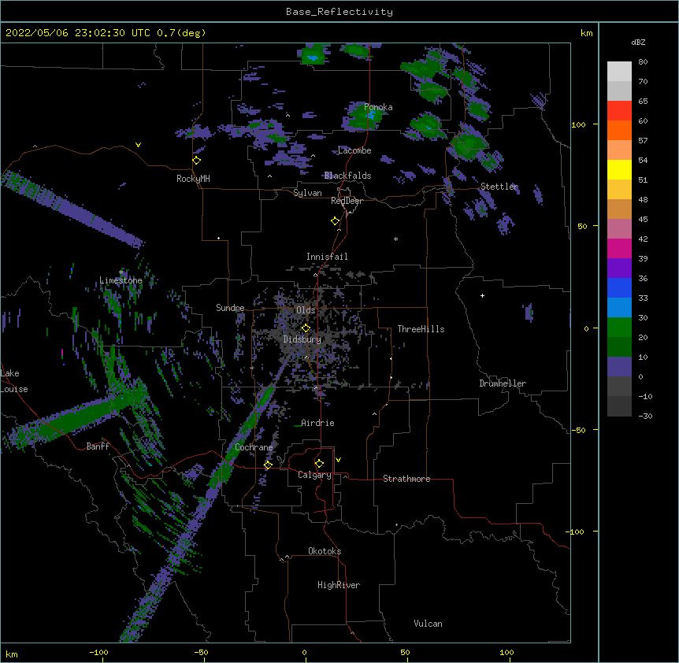The width and height of the screenshot is (679, 663).
Task: Click the Okotoks town label
Action: point(325,551)
